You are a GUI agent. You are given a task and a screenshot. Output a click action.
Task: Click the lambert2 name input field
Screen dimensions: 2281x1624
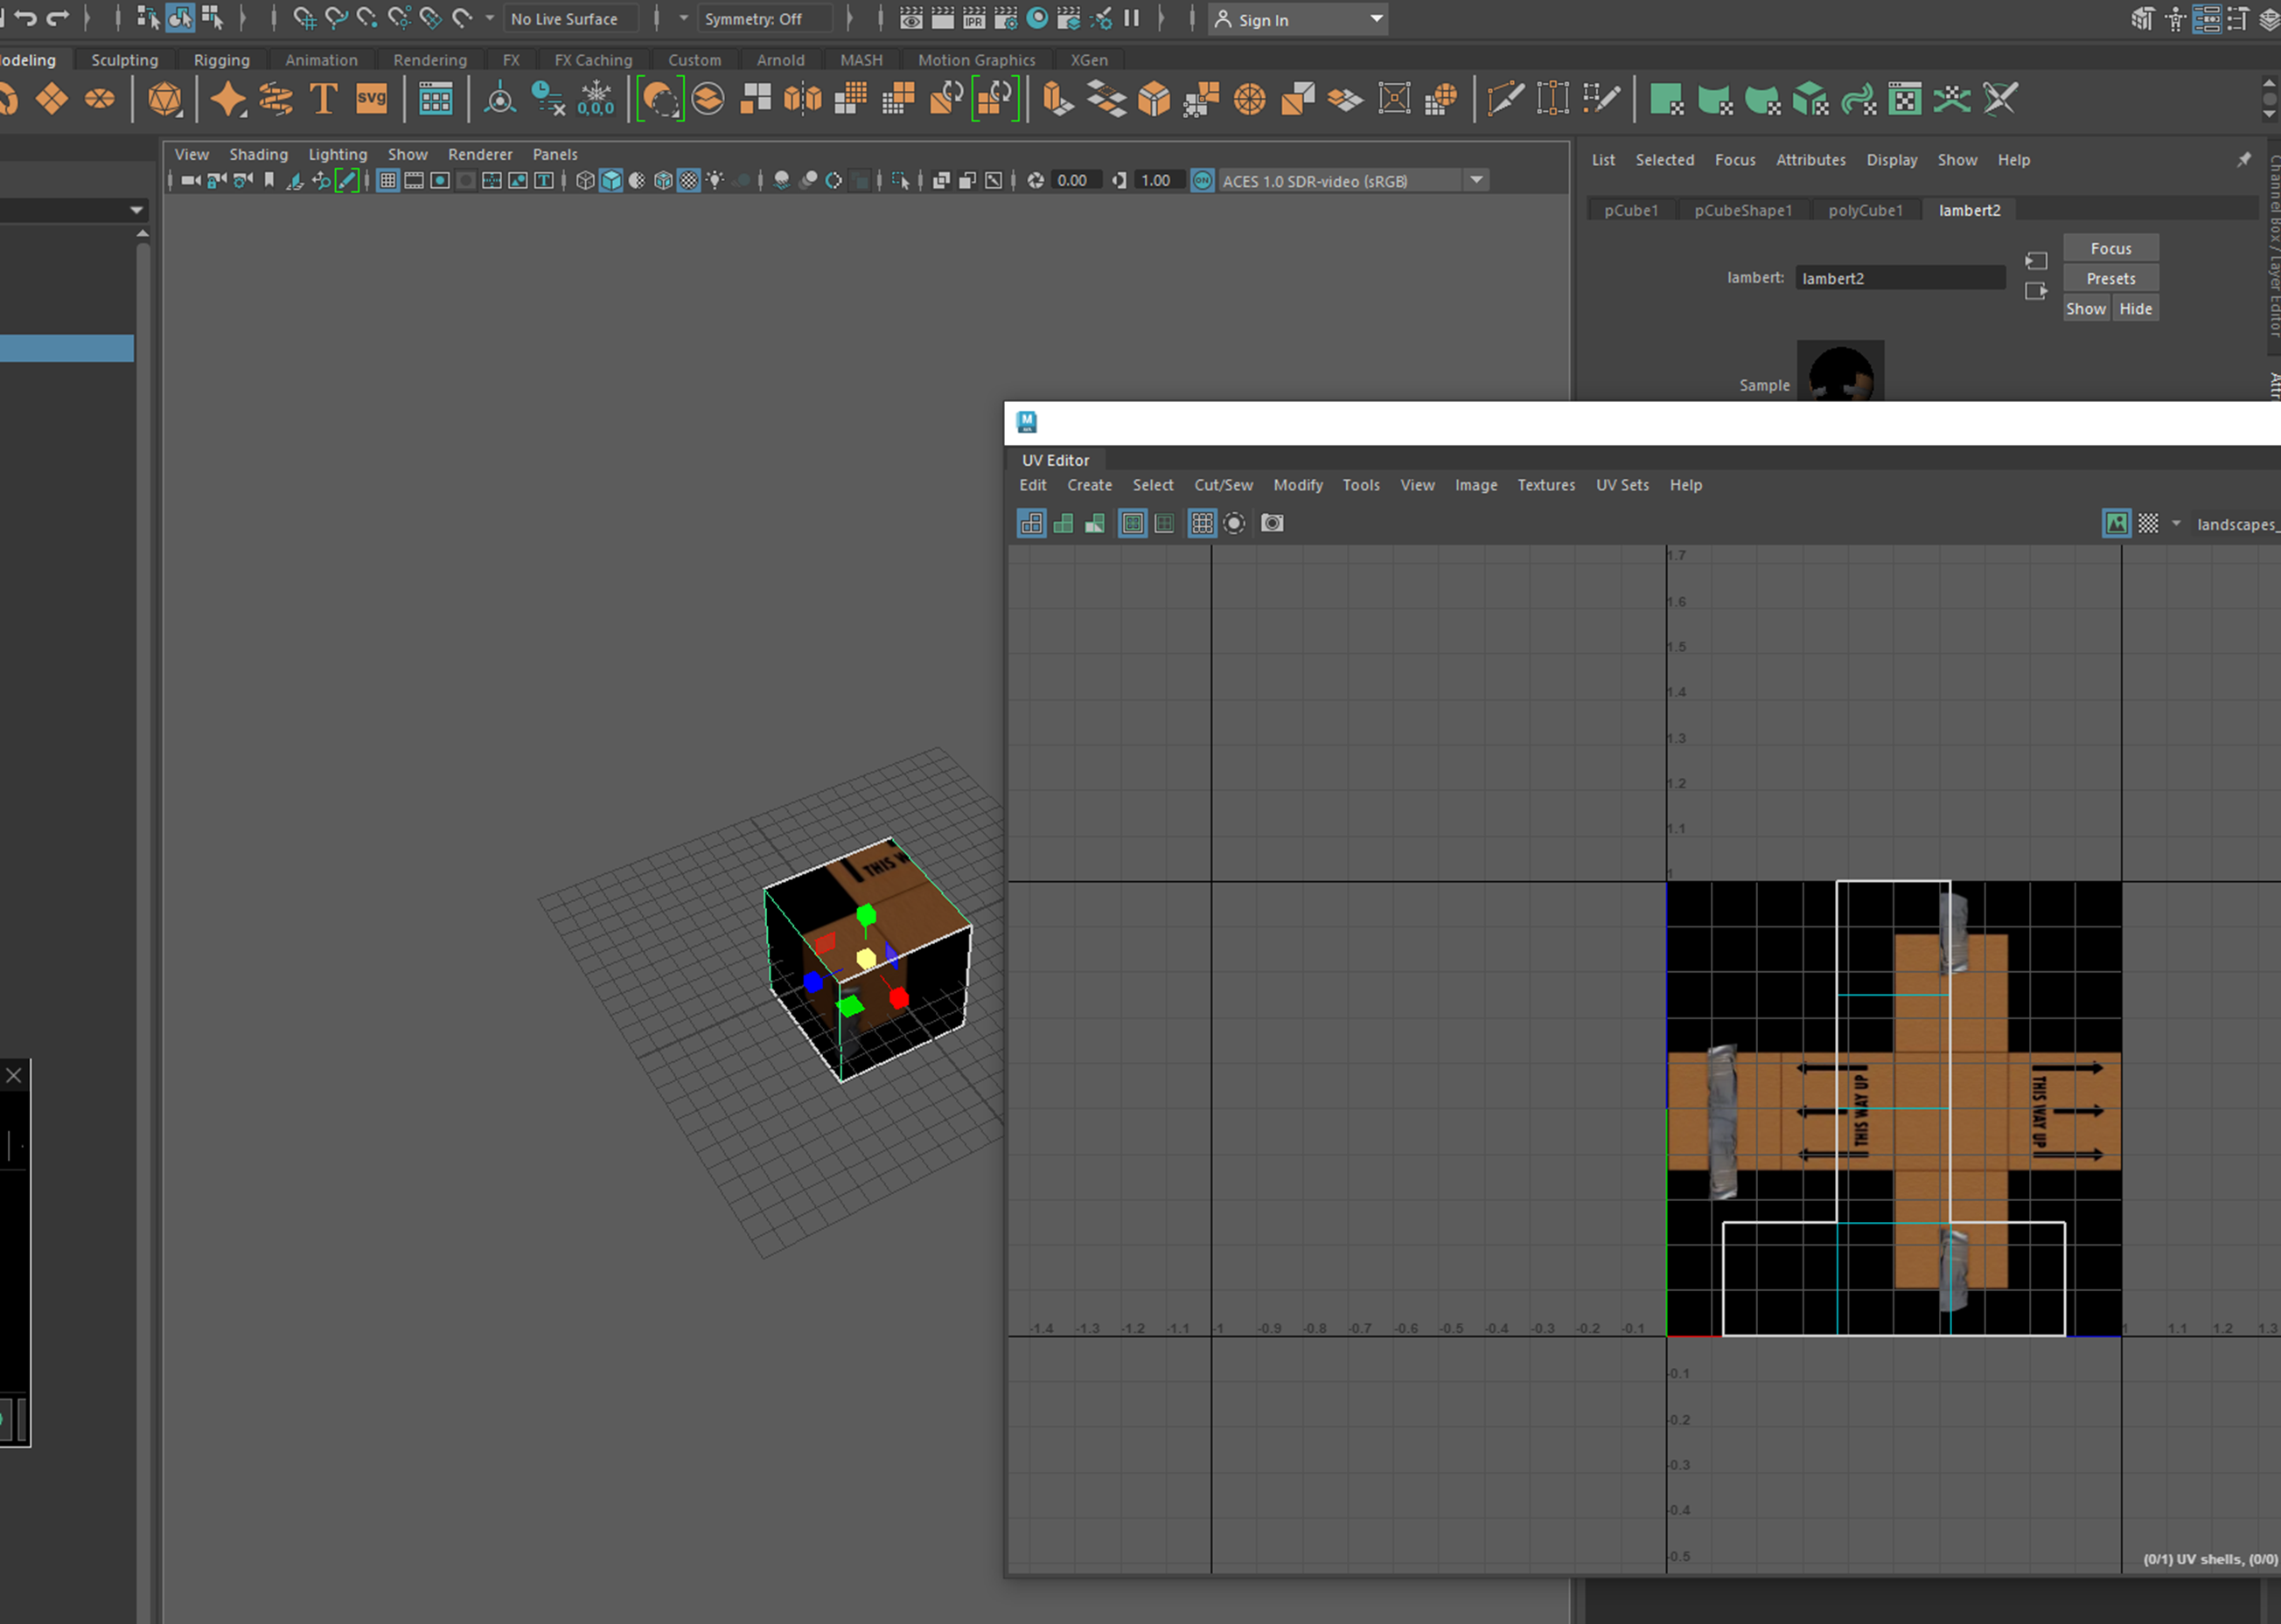[1899, 278]
